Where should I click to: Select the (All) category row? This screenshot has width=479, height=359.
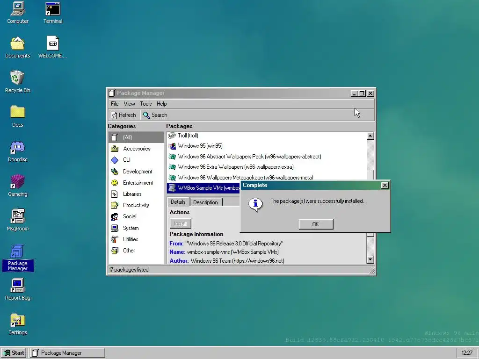pyautogui.click(x=136, y=137)
